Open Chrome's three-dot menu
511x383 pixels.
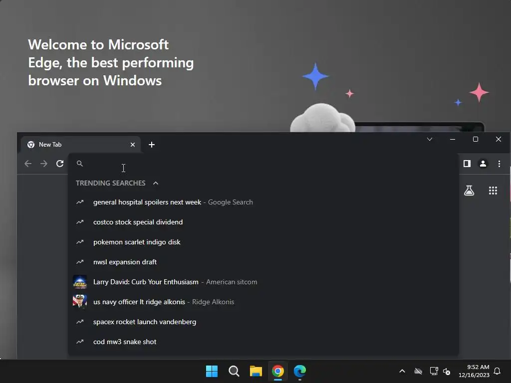click(499, 164)
